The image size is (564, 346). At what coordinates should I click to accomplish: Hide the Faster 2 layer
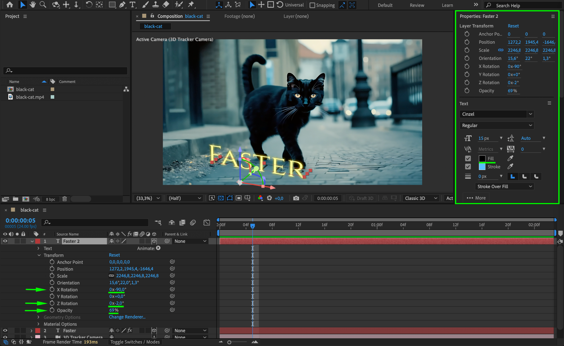pyautogui.click(x=5, y=241)
